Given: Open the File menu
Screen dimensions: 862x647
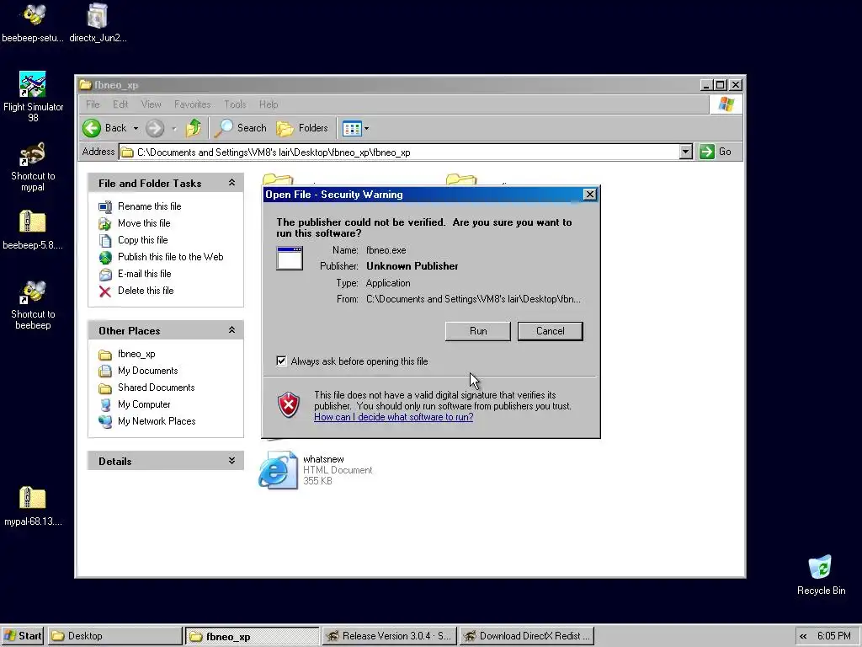Looking at the screenshot, I should (x=93, y=104).
